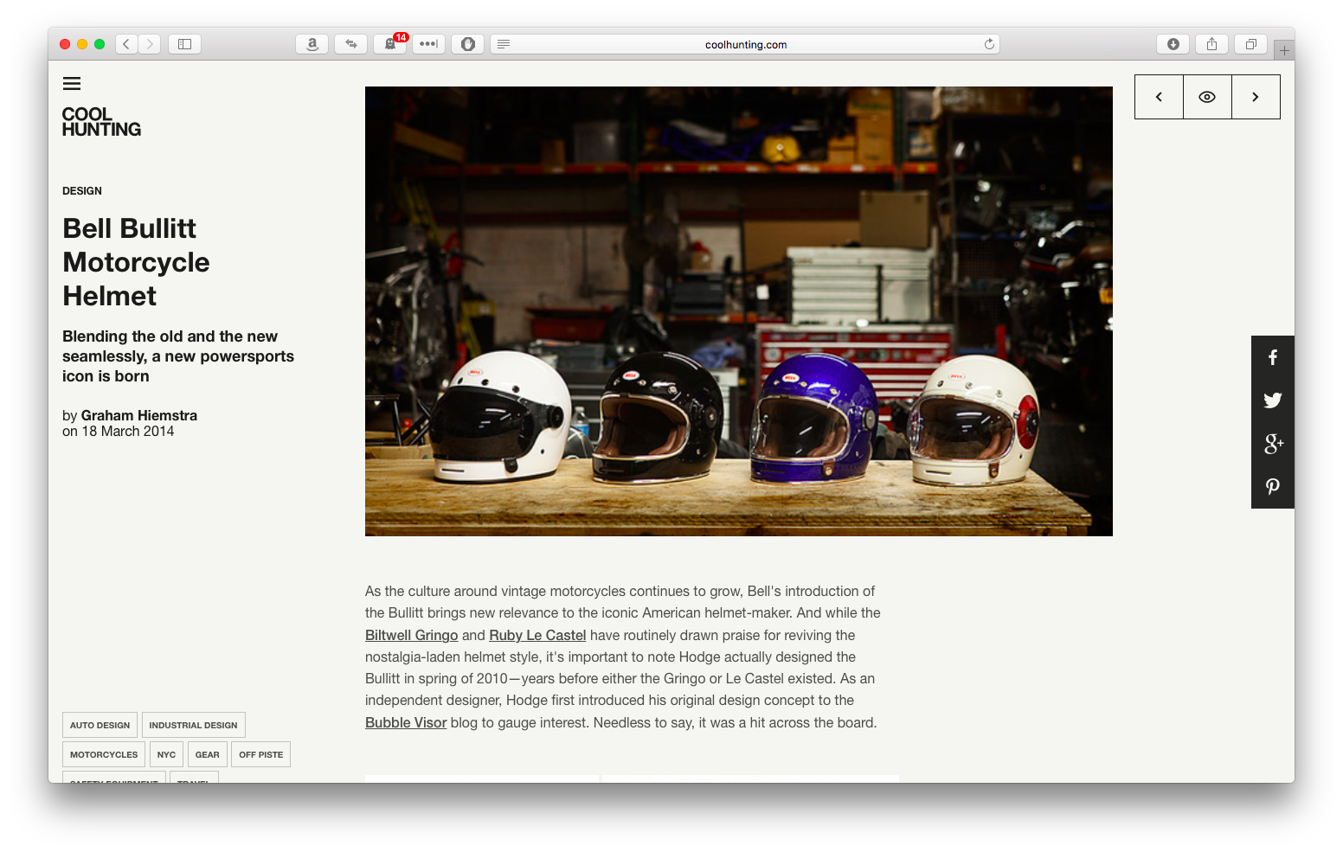
Task: Select the MOTORCYCLES tag
Action: point(104,754)
